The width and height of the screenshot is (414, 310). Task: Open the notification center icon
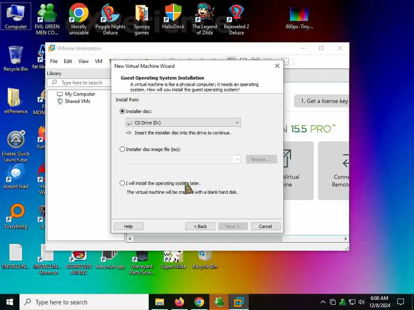(401, 302)
